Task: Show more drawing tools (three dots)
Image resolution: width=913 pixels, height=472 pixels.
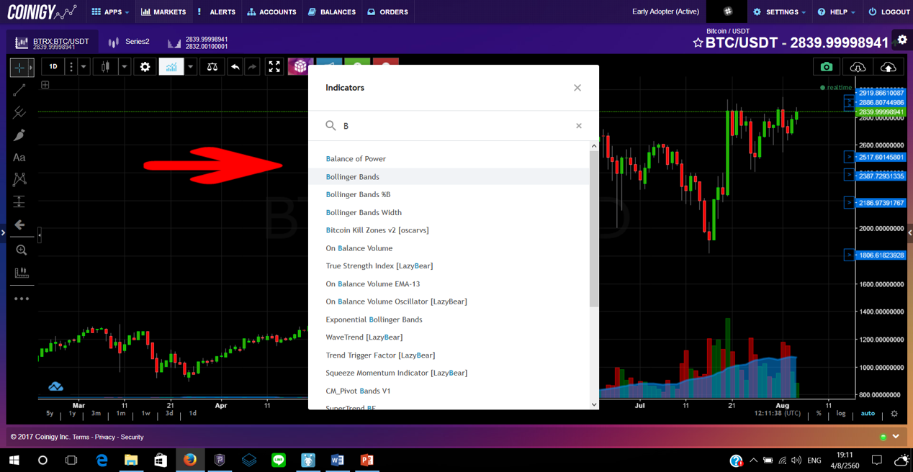Action: click(x=22, y=299)
